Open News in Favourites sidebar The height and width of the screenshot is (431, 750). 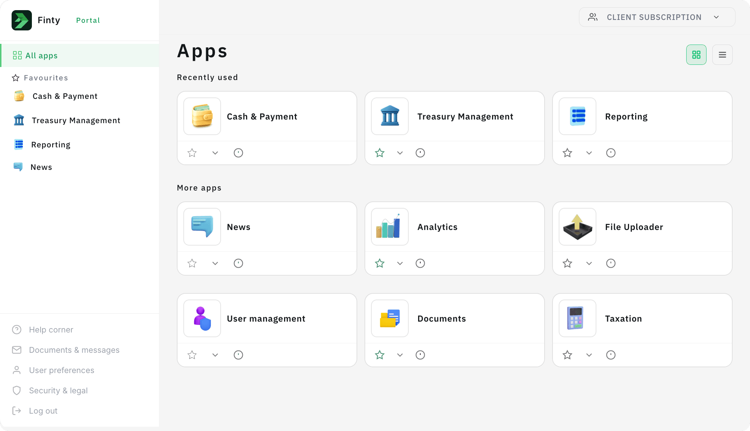[33, 167]
